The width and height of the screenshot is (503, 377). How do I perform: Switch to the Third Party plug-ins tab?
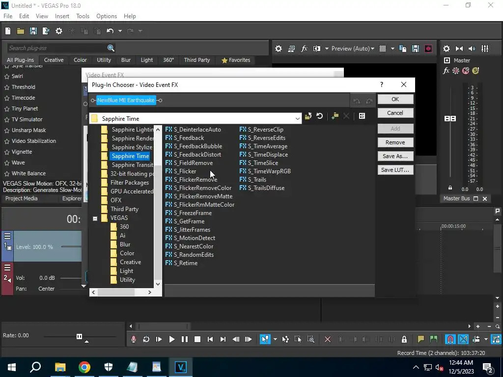point(197,60)
